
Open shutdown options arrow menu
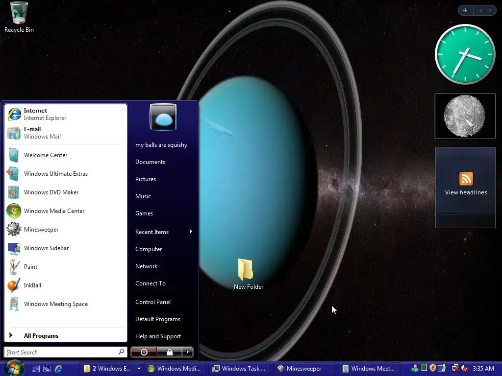click(188, 352)
